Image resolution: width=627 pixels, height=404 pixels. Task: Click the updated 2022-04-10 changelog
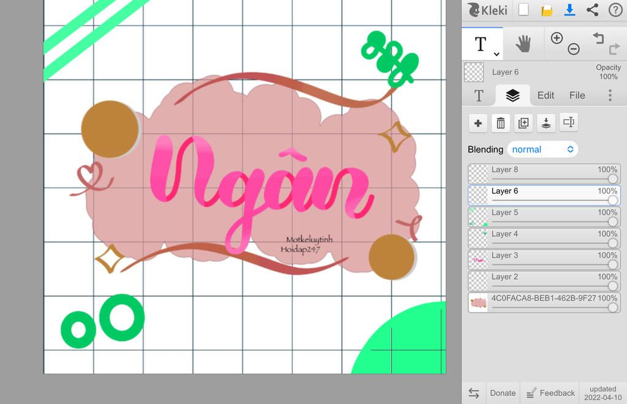coord(603,393)
